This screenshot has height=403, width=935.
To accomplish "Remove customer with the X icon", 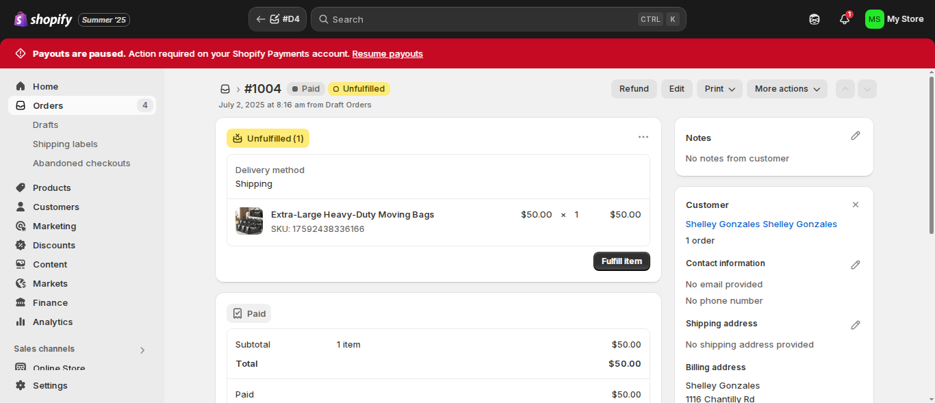I will click(856, 205).
